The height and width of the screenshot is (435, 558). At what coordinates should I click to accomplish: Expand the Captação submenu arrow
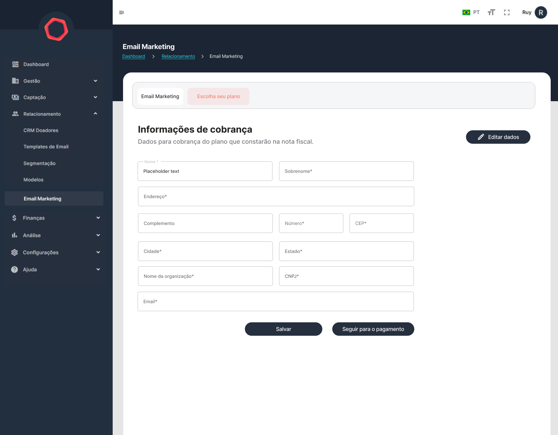click(95, 97)
